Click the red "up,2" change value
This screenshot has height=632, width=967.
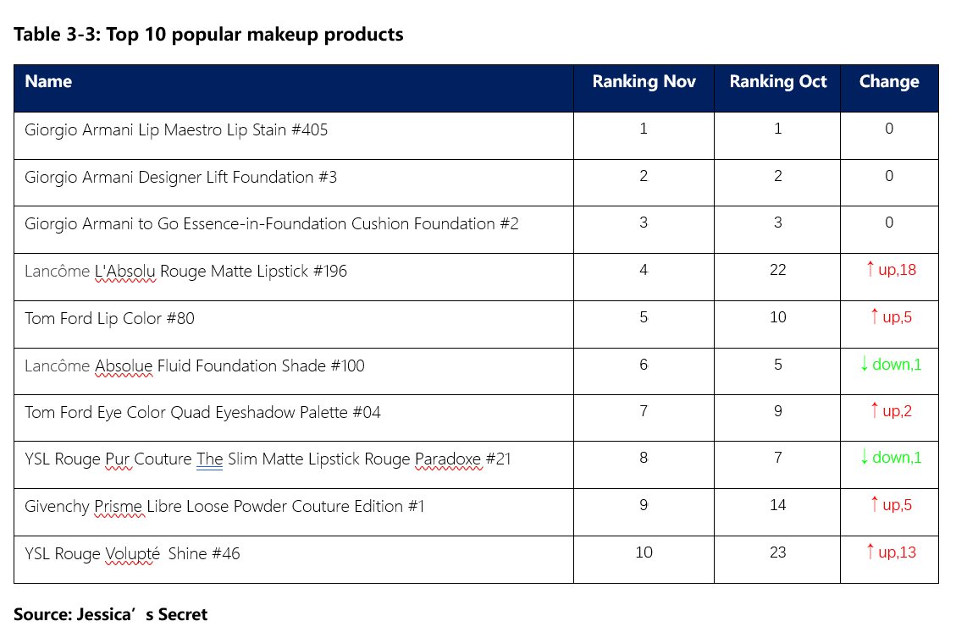pyautogui.click(x=891, y=411)
